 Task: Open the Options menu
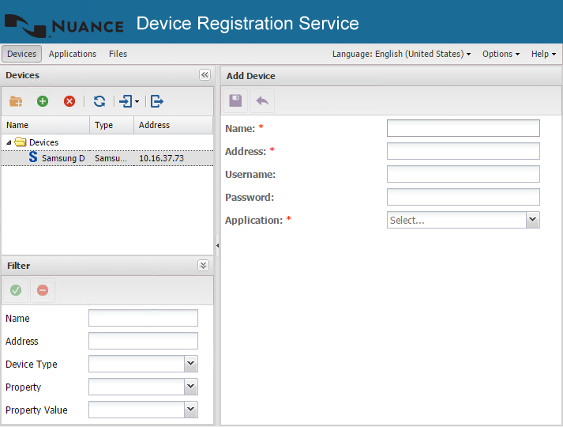pyautogui.click(x=501, y=54)
